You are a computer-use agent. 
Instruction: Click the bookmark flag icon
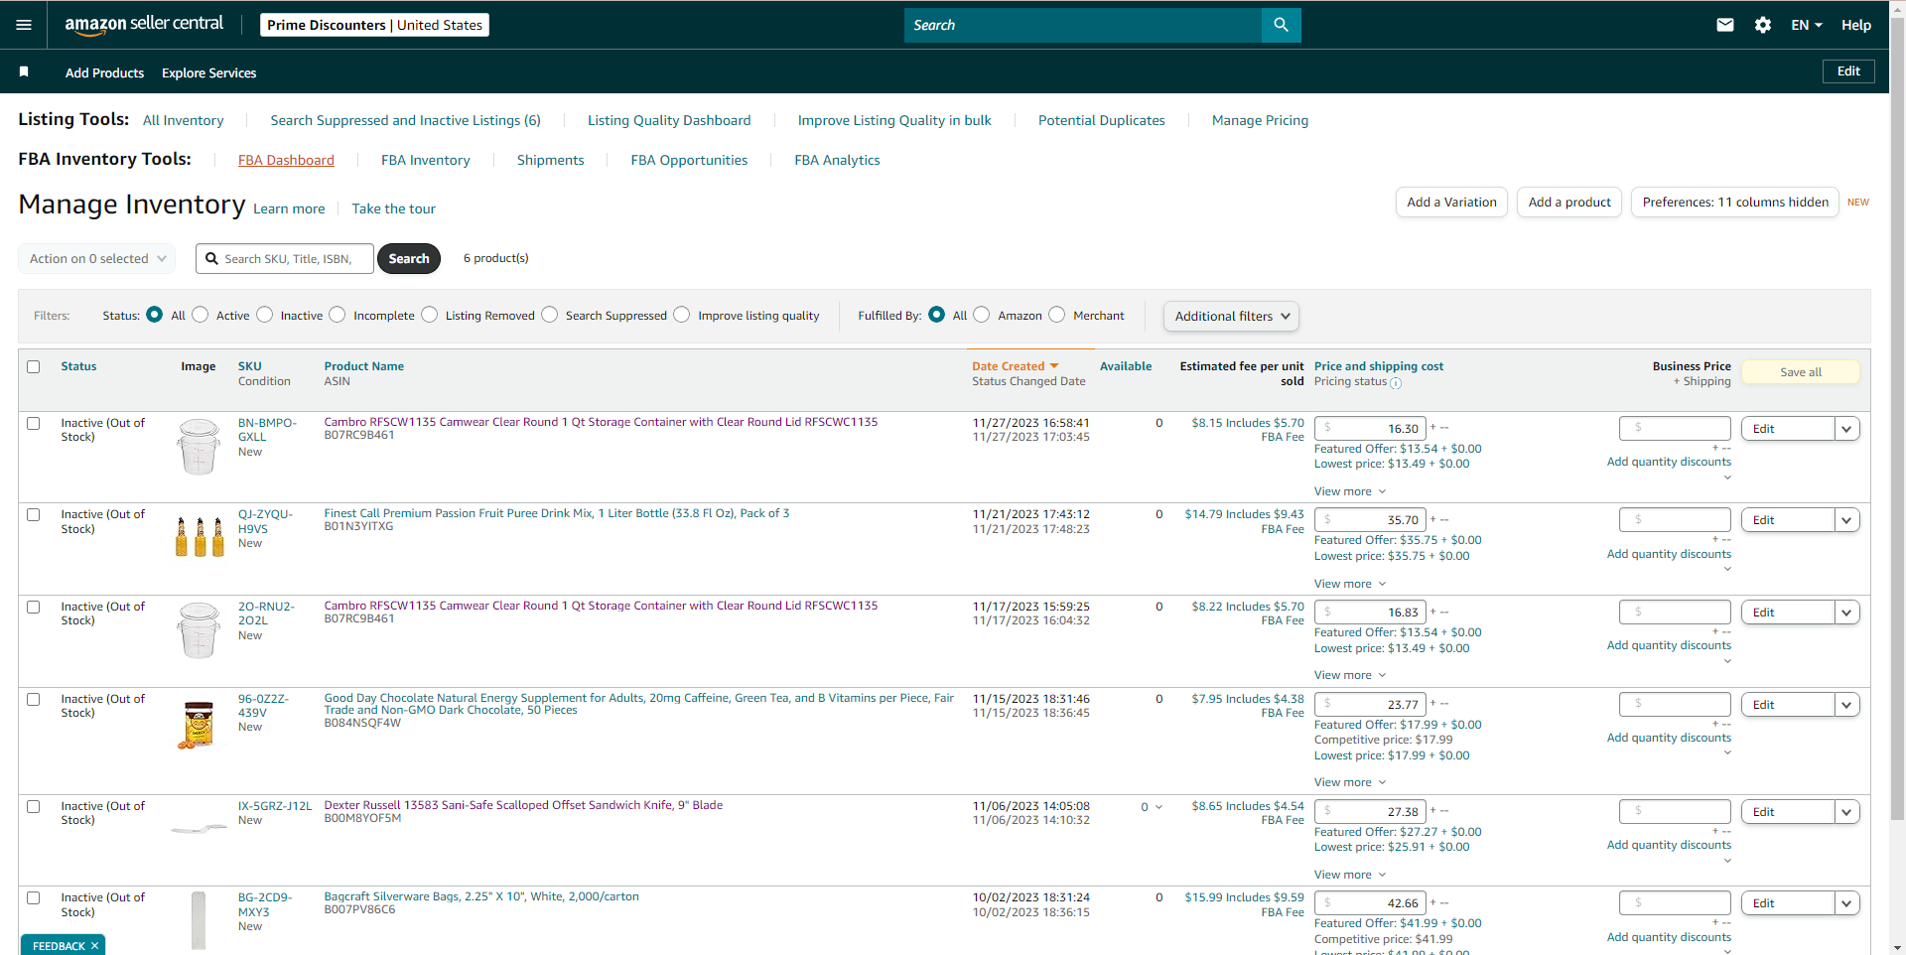[x=24, y=71]
